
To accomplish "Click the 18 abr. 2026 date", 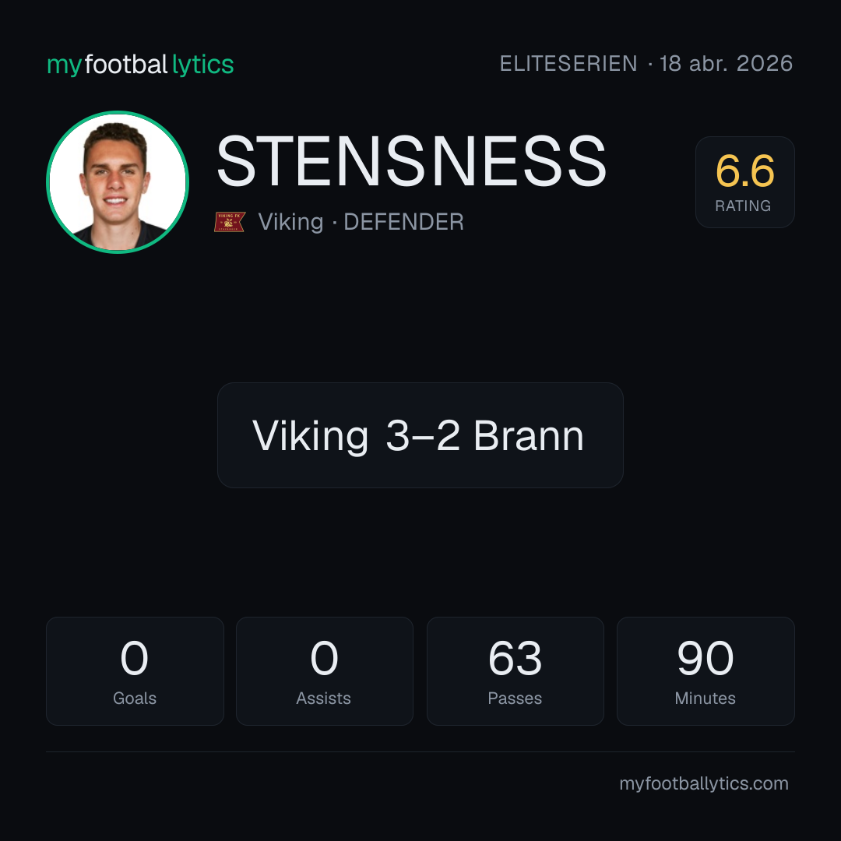I will 726,64.
